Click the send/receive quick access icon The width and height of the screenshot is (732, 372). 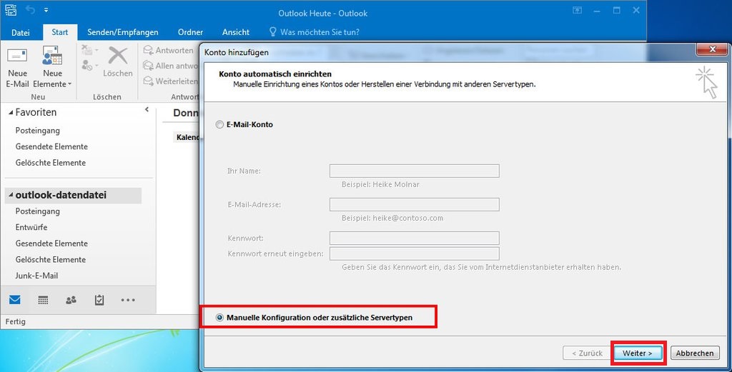pos(10,9)
